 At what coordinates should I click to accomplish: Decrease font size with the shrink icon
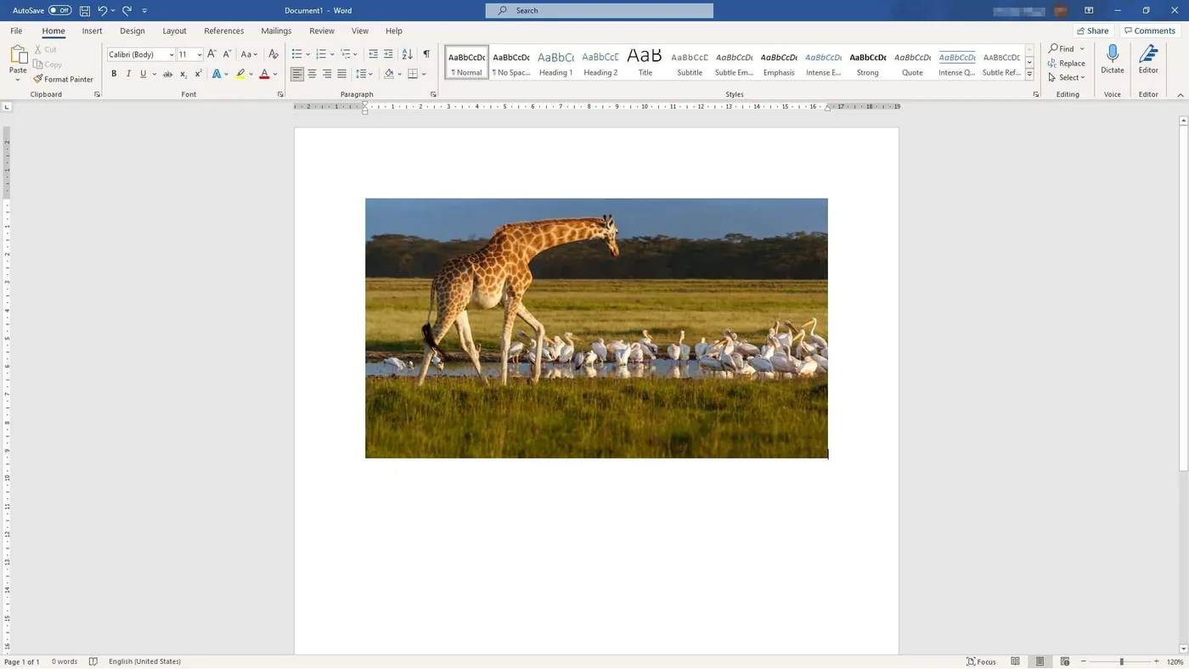point(227,54)
